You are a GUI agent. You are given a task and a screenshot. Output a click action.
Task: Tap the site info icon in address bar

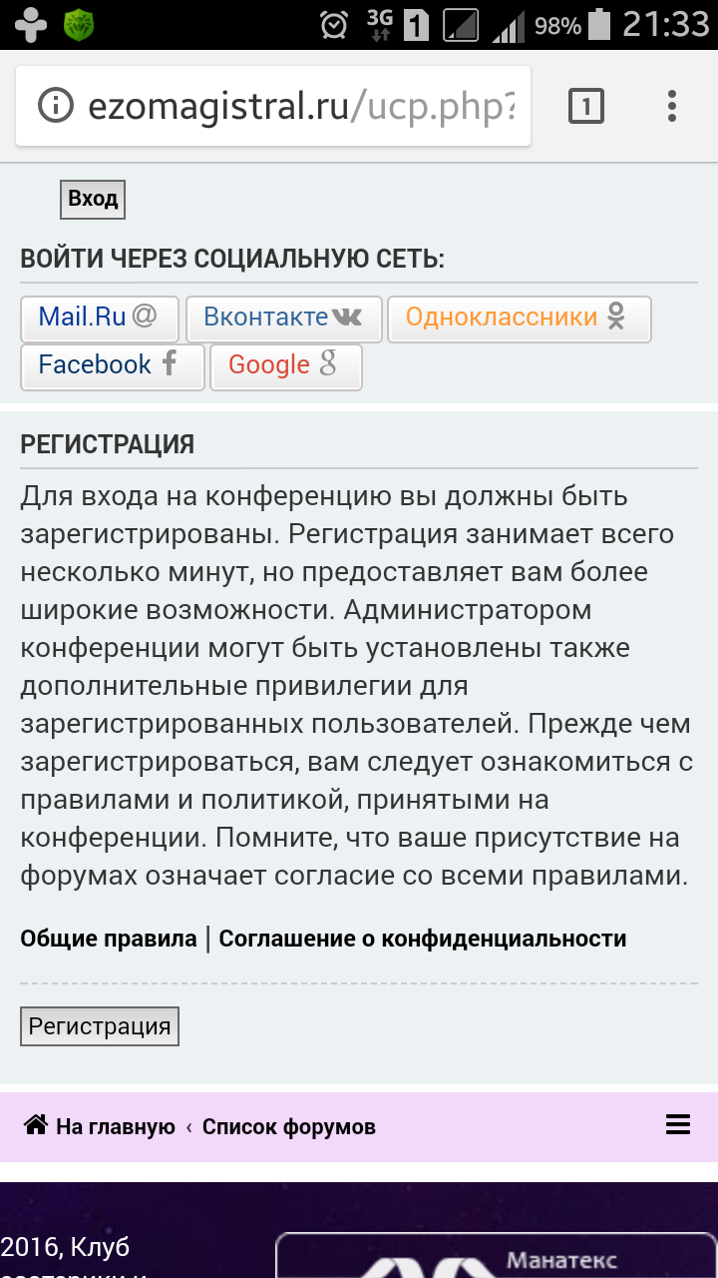56,106
